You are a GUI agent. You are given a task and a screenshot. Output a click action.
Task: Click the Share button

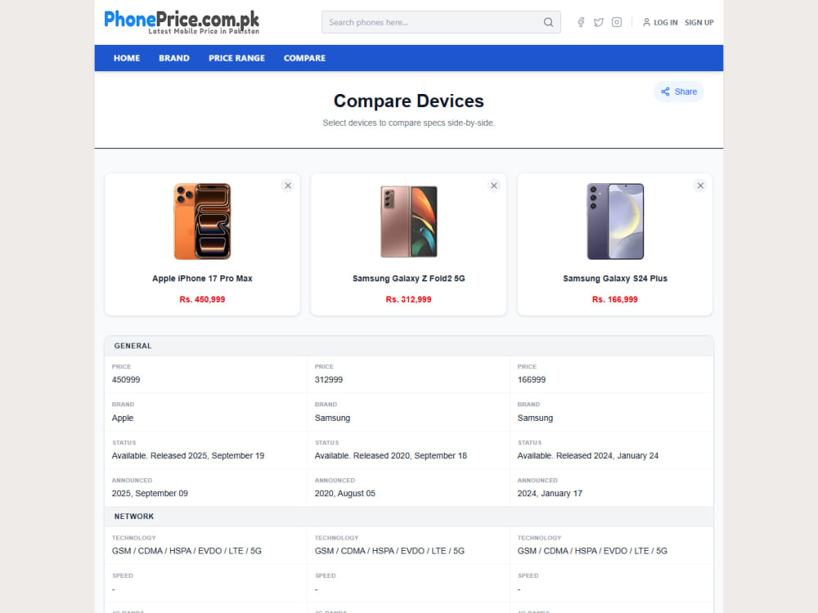(x=678, y=92)
